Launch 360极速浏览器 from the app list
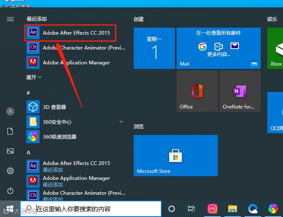The image size is (283, 217). [x=76, y=137]
